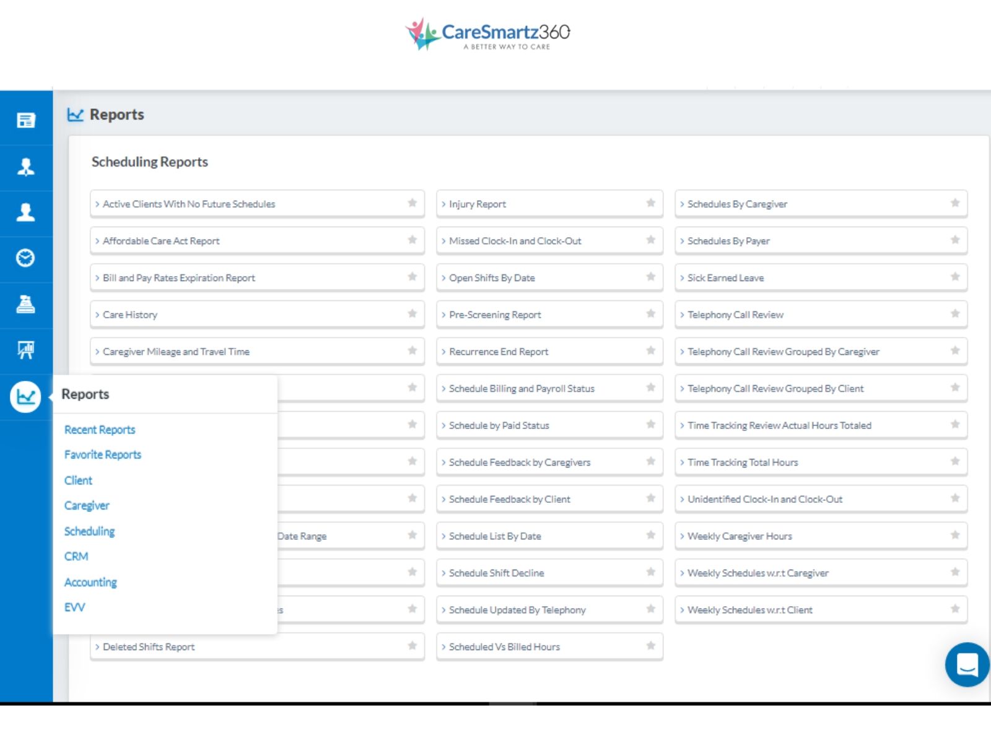Click the CareSmartz360 logo
Image resolution: width=991 pixels, height=743 pixels.
(x=488, y=34)
